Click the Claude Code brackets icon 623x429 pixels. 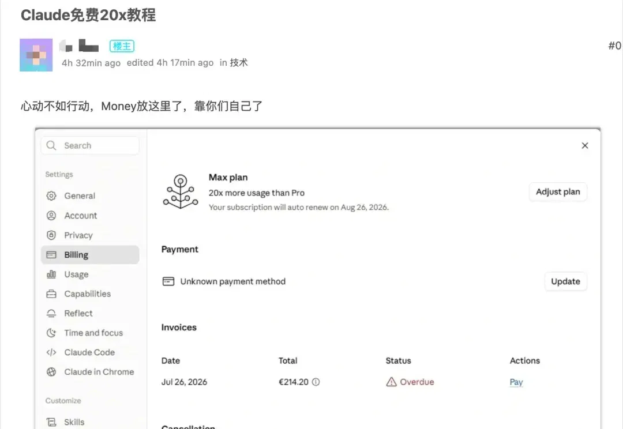[x=51, y=352]
